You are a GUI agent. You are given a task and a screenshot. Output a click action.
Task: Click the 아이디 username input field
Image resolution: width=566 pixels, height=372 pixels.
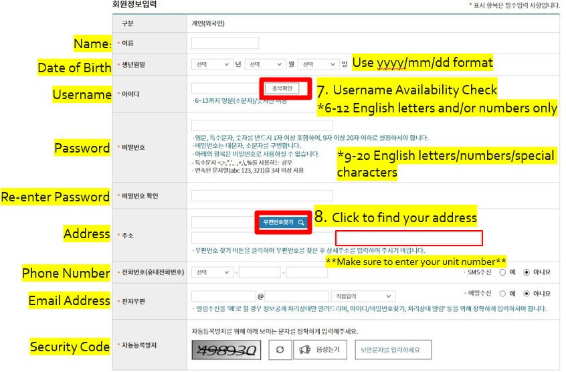(x=224, y=88)
